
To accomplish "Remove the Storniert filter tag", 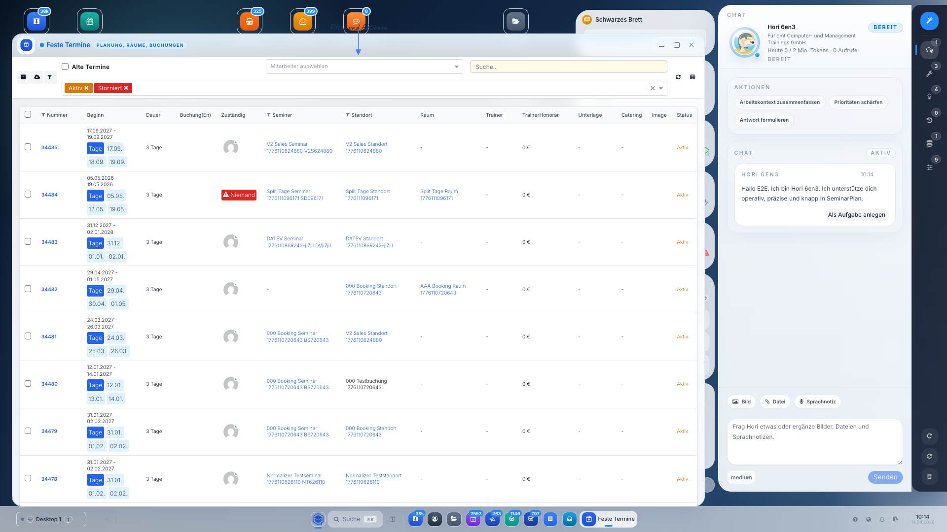I will click(126, 88).
